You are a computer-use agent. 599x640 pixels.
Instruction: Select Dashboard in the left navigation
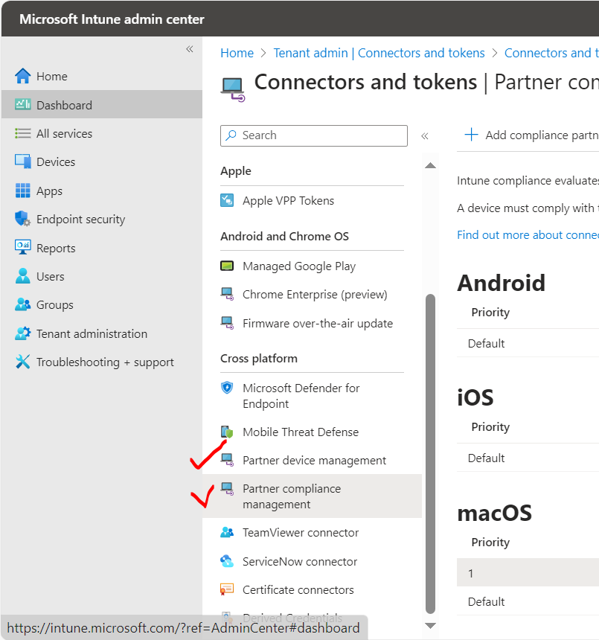102,104
